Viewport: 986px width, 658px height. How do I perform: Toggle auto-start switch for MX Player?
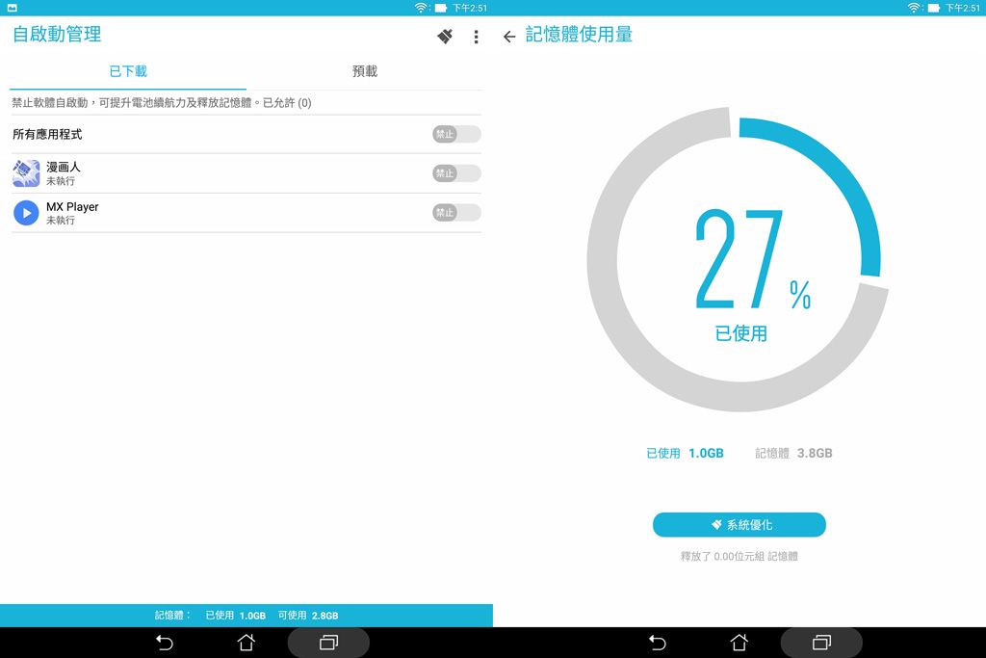pyautogui.click(x=456, y=213)
